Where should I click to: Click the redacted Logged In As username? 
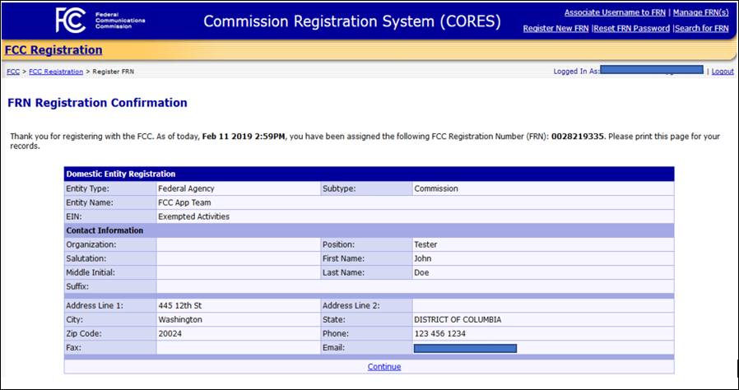pyautogui.click(x=653, y=70)
